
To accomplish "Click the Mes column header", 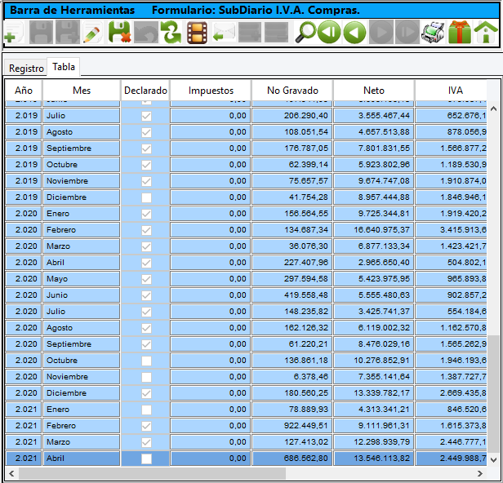I will pos(82,91).
